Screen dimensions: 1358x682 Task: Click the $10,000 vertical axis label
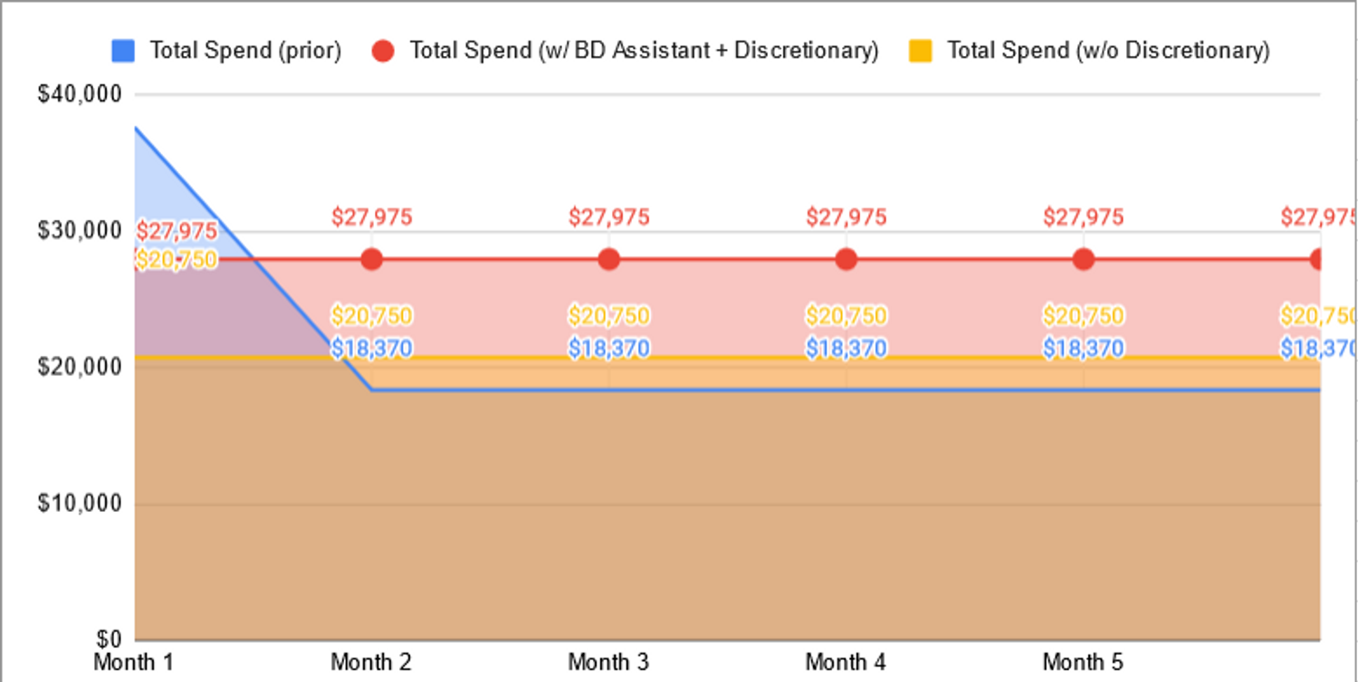[79, 504]
